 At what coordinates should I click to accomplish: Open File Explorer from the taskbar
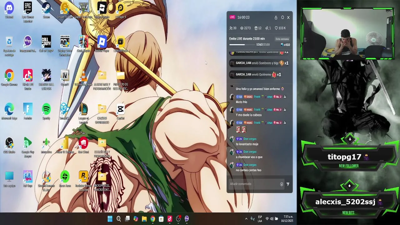[144, 219]
